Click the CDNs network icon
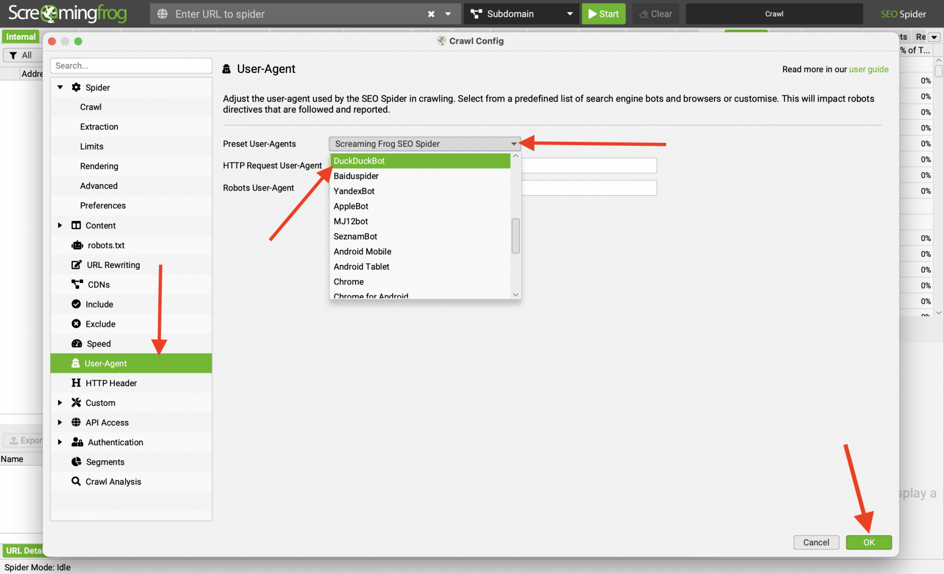 [77, 284]
